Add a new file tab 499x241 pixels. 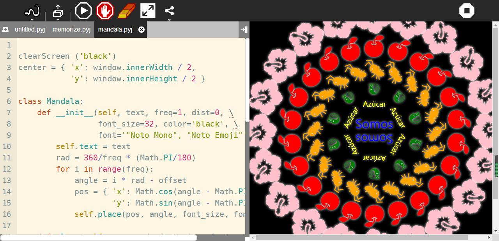(5, 30)
